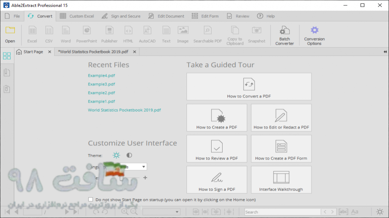The image size is (389, 218).
Task: Open the File menu
Action: point(13,16)
